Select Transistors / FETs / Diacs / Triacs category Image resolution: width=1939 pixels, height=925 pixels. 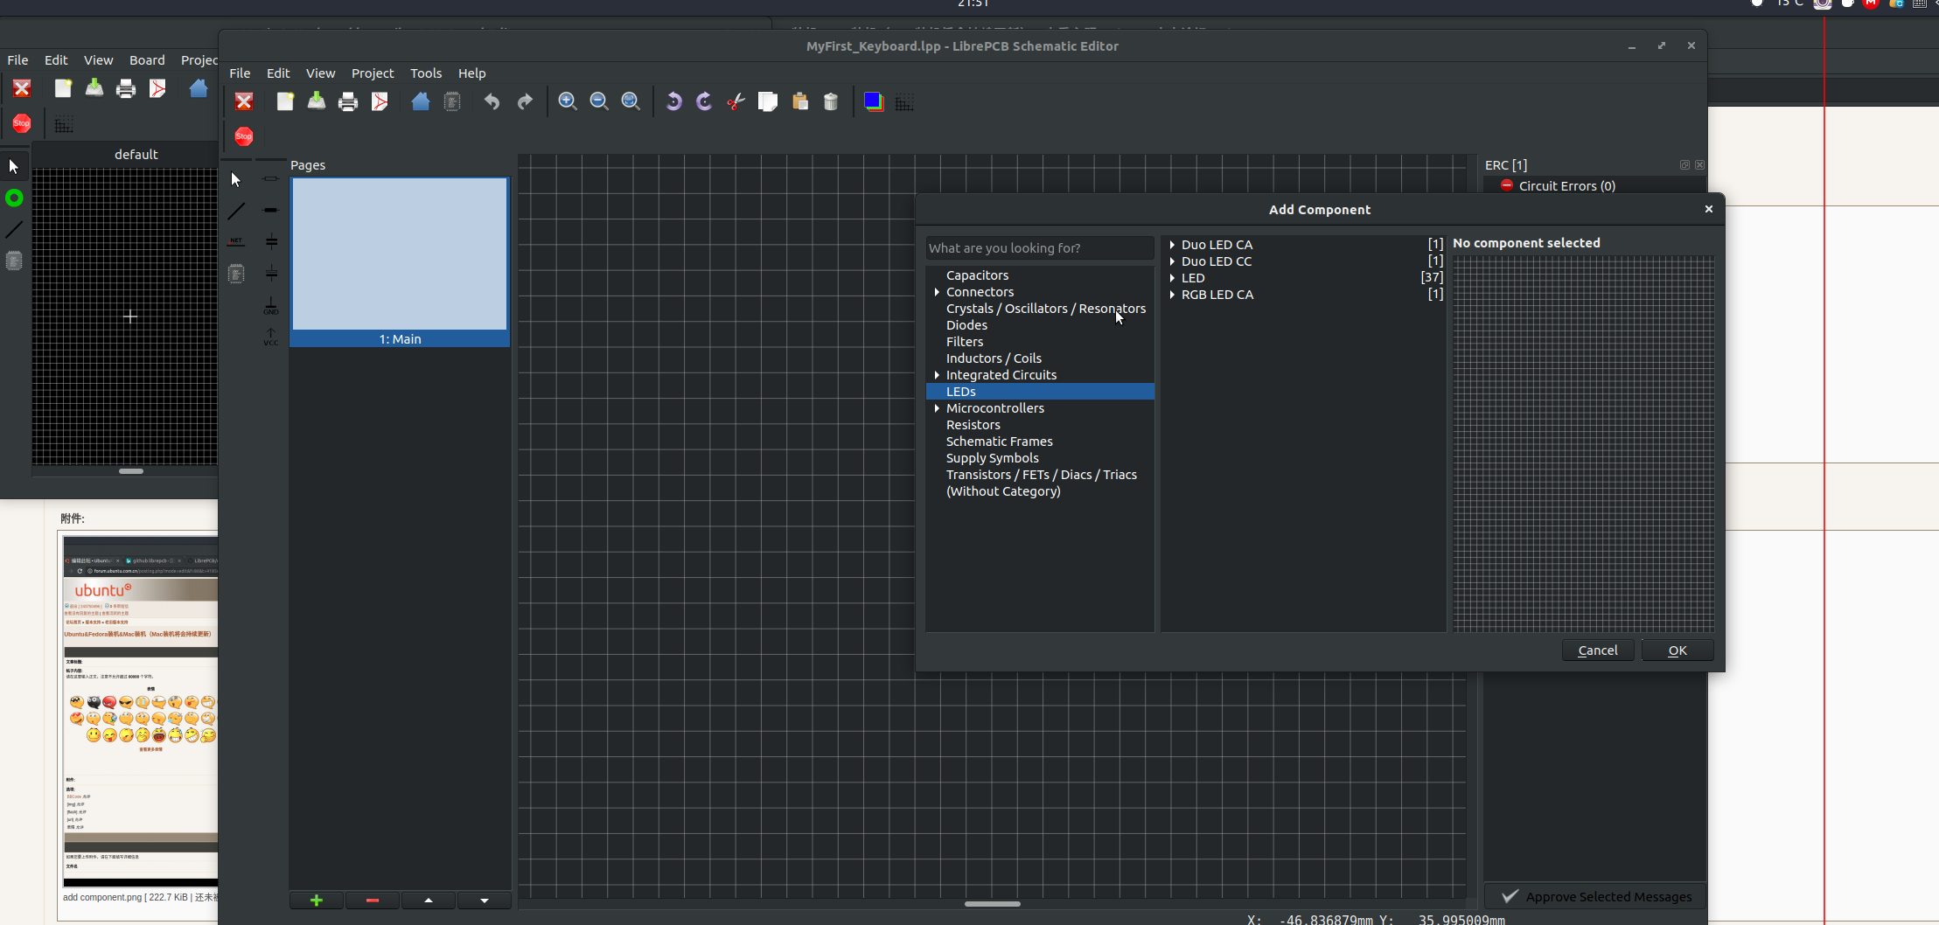click(1041, 475)
